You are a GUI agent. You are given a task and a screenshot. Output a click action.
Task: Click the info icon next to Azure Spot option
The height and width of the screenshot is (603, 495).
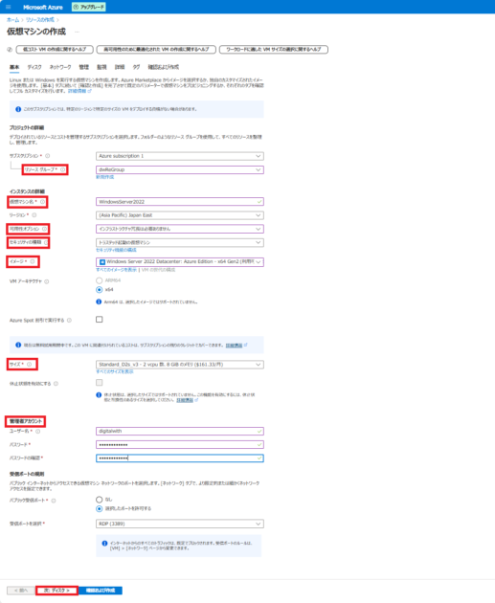69,320
